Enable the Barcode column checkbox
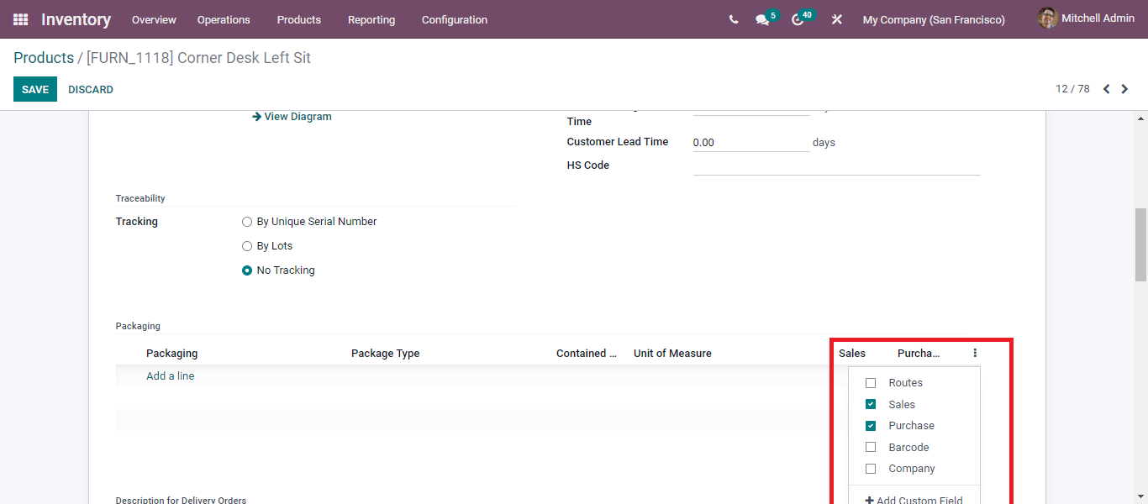Screen dimensions: 1148x504 pos(871,448)
